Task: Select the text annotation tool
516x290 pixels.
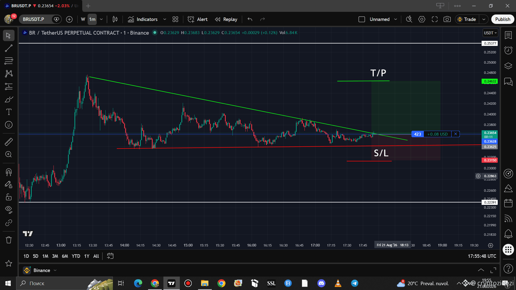Action: (x=9, y=112)
